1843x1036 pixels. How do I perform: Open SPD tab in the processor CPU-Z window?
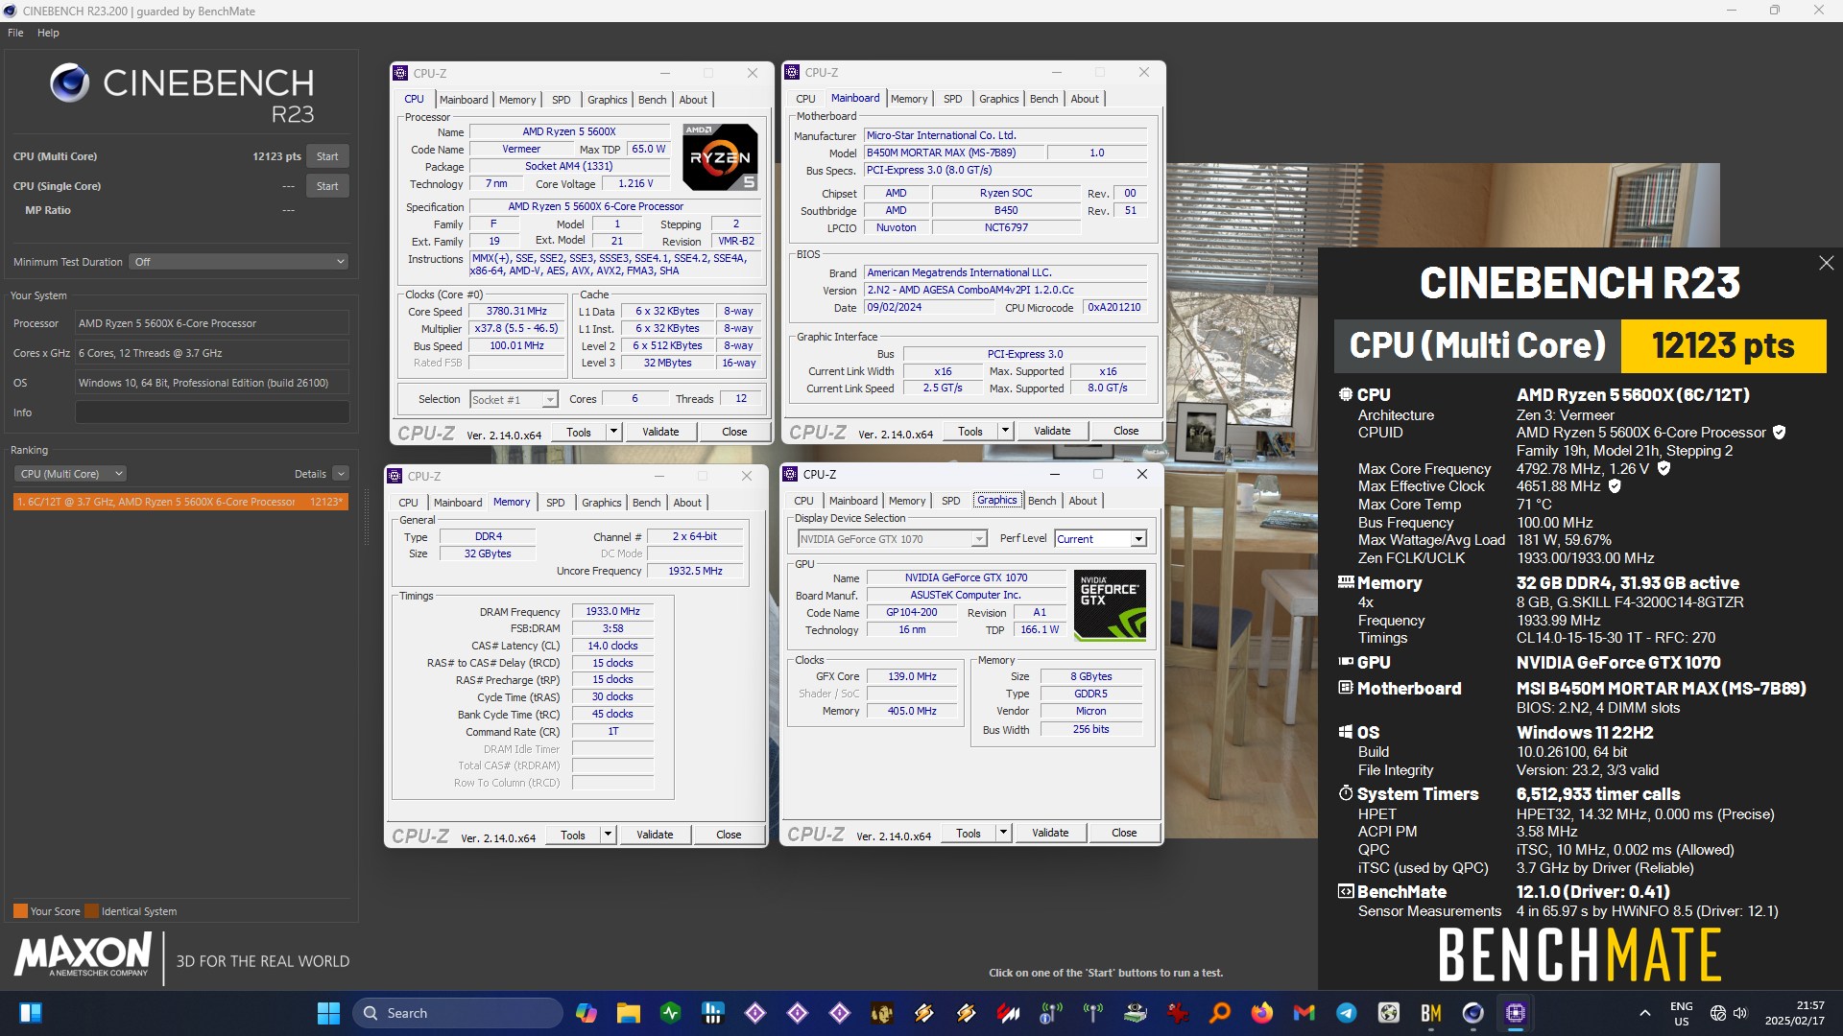562,100
